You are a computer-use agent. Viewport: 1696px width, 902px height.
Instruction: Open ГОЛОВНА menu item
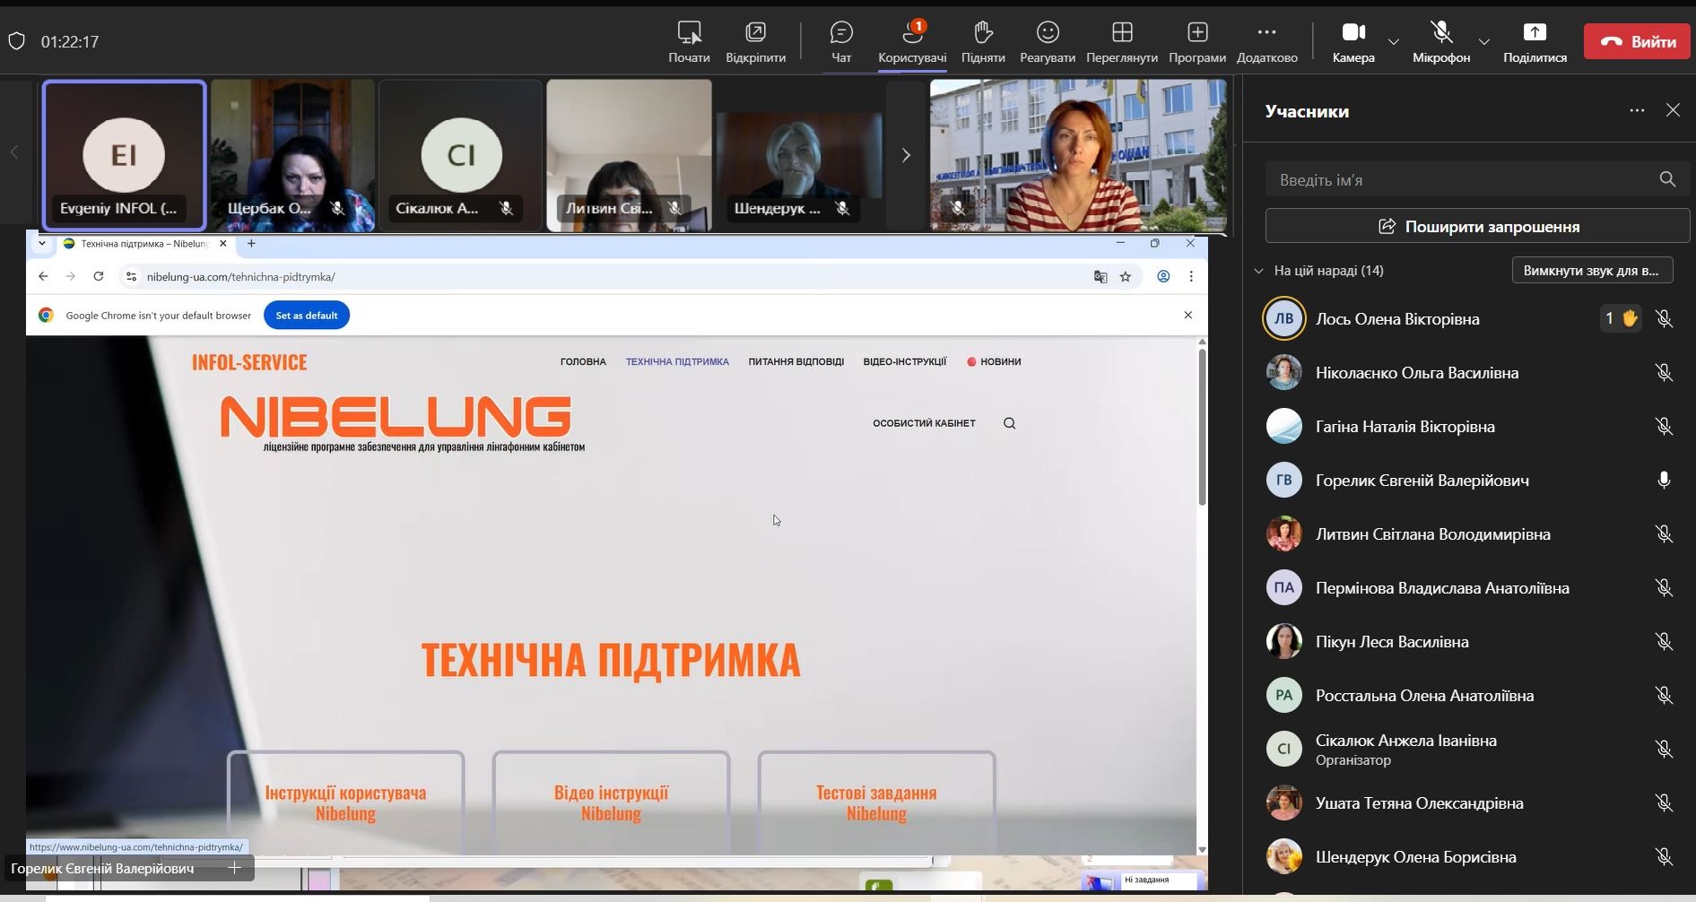point(583,361)
